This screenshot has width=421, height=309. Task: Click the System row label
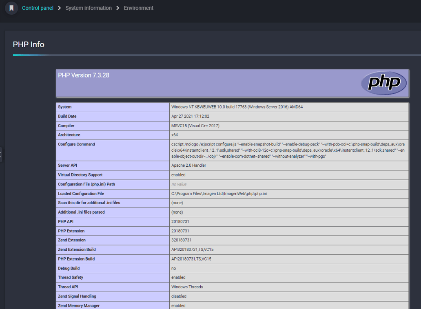pos(65,107)
